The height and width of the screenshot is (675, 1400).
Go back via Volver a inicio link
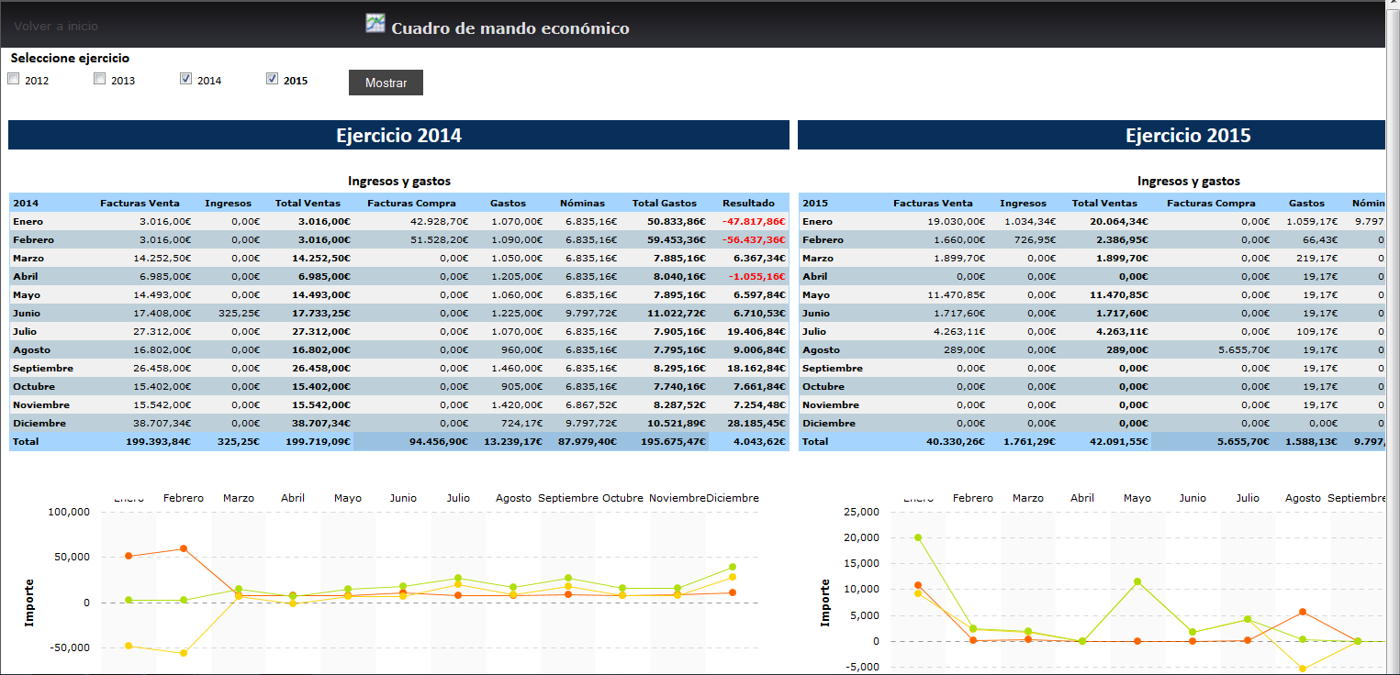coord(56,27)
